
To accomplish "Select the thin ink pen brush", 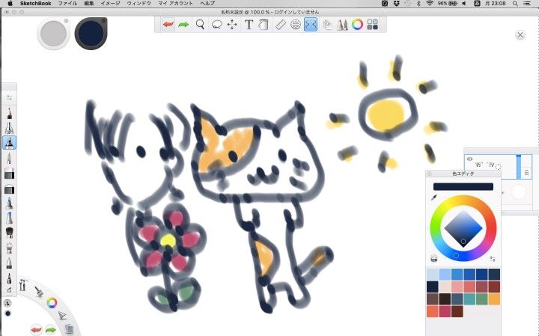I will point(9,159).
